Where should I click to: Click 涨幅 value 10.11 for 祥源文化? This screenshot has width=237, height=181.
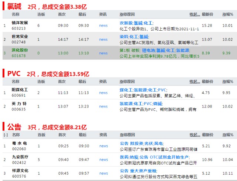(x=228, y=174)
